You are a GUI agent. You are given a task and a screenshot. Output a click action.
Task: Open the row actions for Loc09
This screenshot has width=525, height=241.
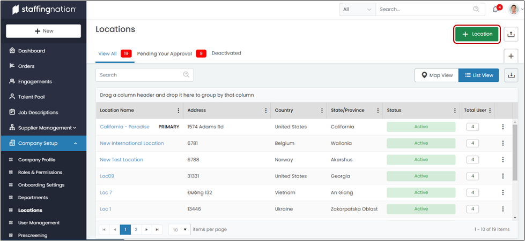pos(502,176)
